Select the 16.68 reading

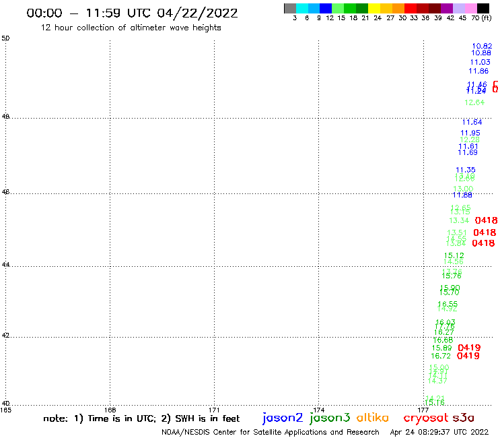443,340
